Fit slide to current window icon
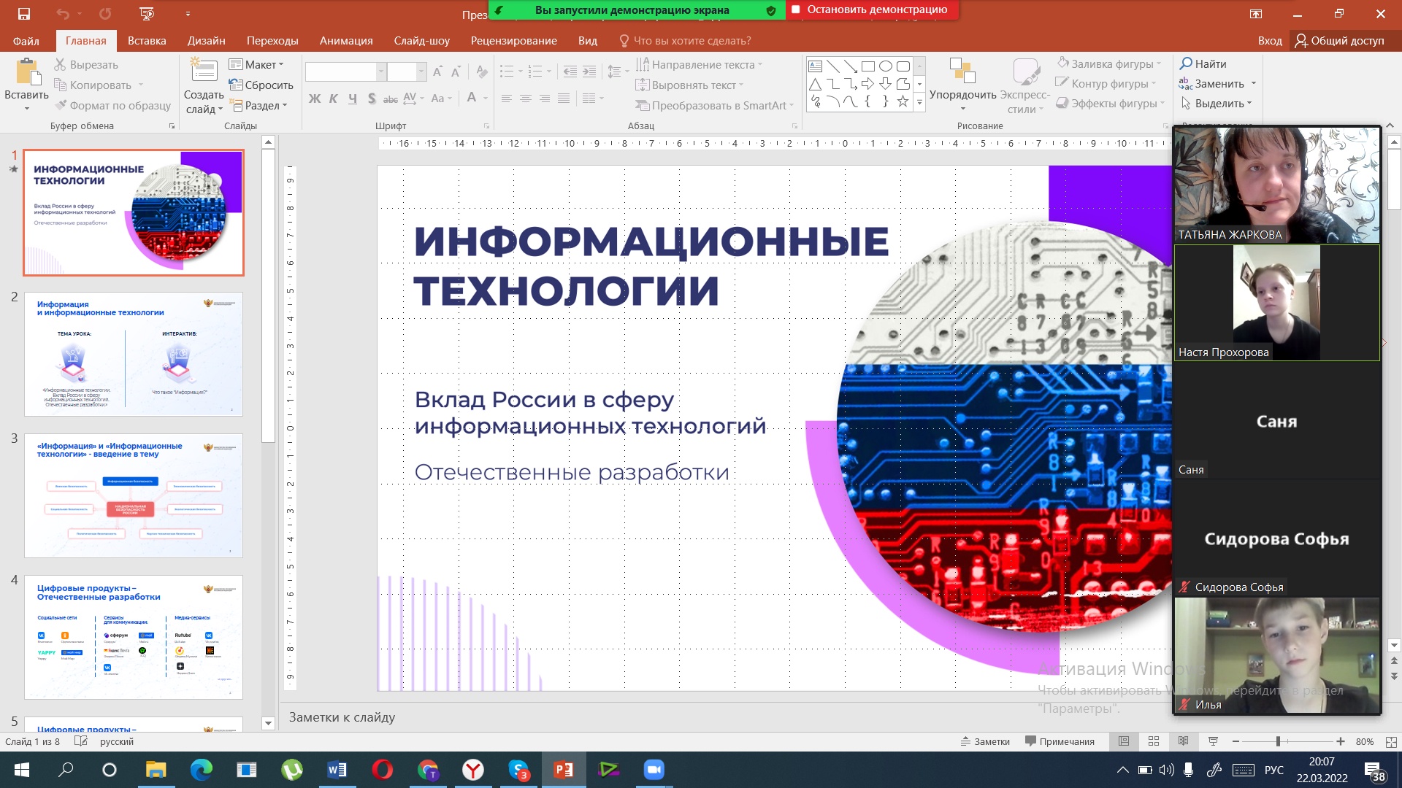 [1391, 741]
